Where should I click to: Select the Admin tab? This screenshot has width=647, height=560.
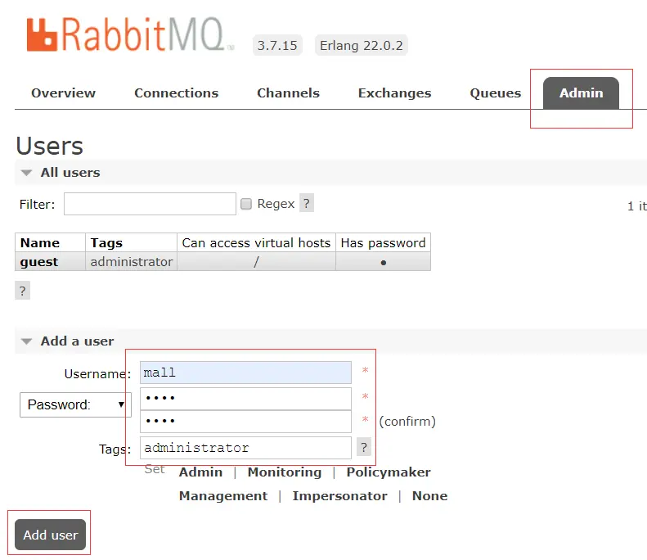(x=581, y=93)
